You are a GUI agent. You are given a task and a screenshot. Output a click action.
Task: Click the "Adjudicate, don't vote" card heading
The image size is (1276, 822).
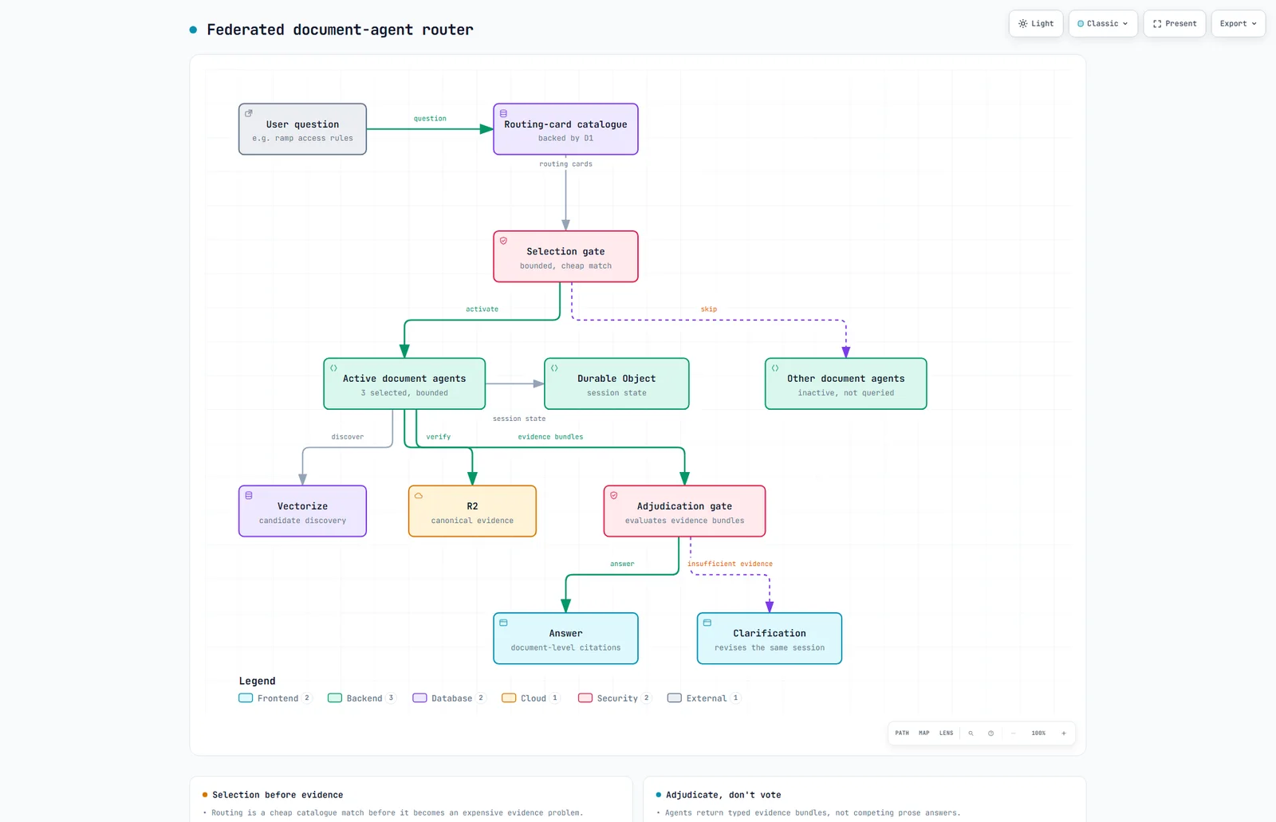[x=723, y=795]
